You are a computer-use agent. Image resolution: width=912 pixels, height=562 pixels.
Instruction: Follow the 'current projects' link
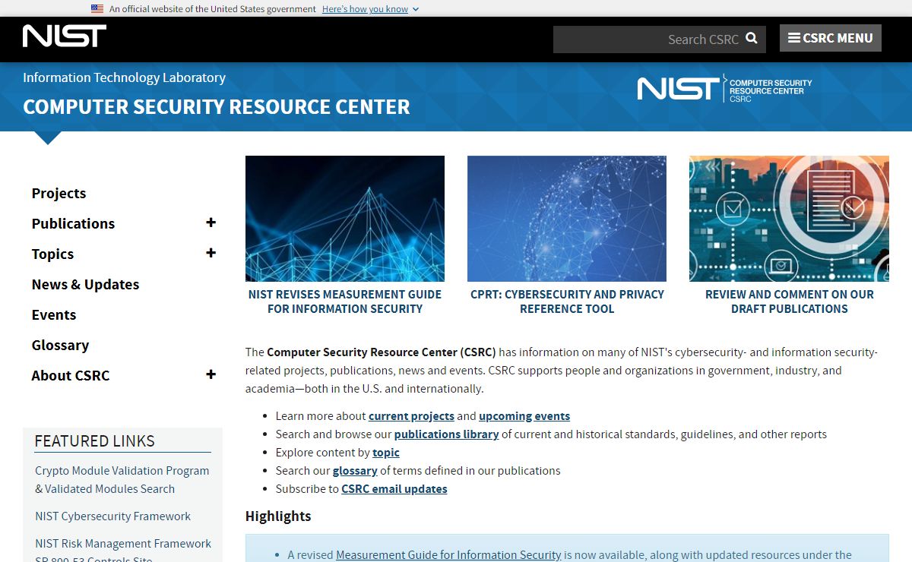[x=411, y=416]
